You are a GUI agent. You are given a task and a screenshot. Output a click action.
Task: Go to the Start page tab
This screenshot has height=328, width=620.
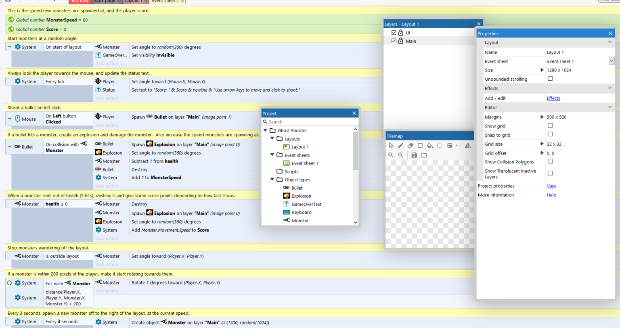pyautogui.click(x=105, y=2)
